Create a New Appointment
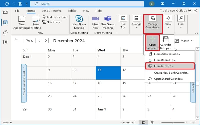The height and width of the screenshot is (125, 200). [x=22, y=22]
